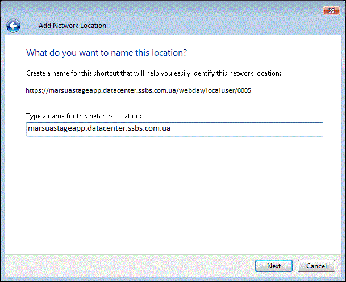The height and width of the screenshot is (282, 346).
Task: Select the 'What do you want to name this location?' heading
Action: pyautogui.click(x=106, y=53)
